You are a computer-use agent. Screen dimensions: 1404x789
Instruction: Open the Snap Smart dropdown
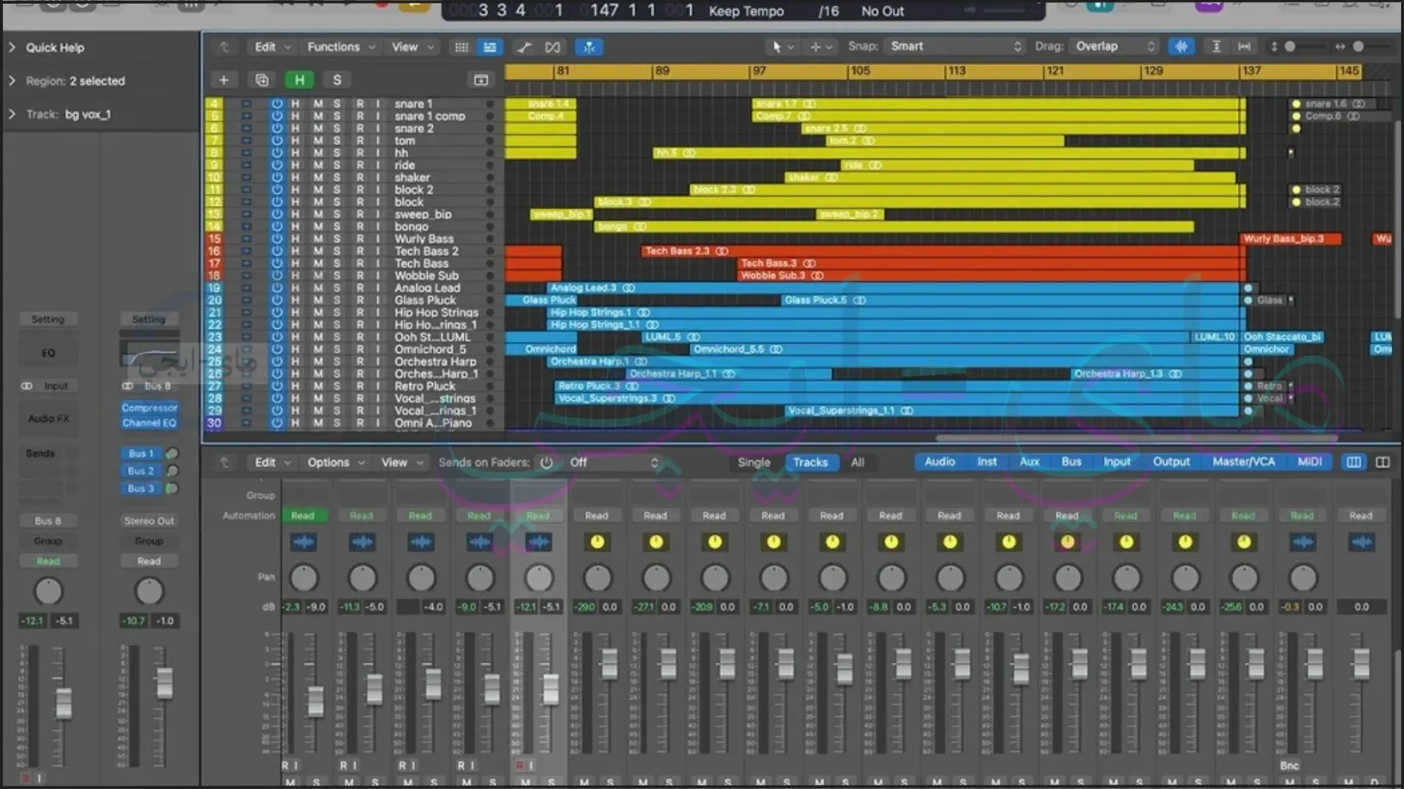tap(954, 46)
